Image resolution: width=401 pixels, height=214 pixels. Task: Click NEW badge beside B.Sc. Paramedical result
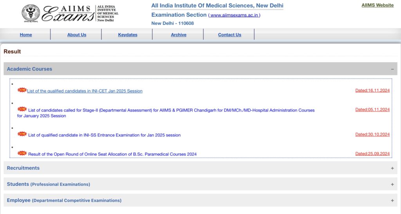[22, 153]
